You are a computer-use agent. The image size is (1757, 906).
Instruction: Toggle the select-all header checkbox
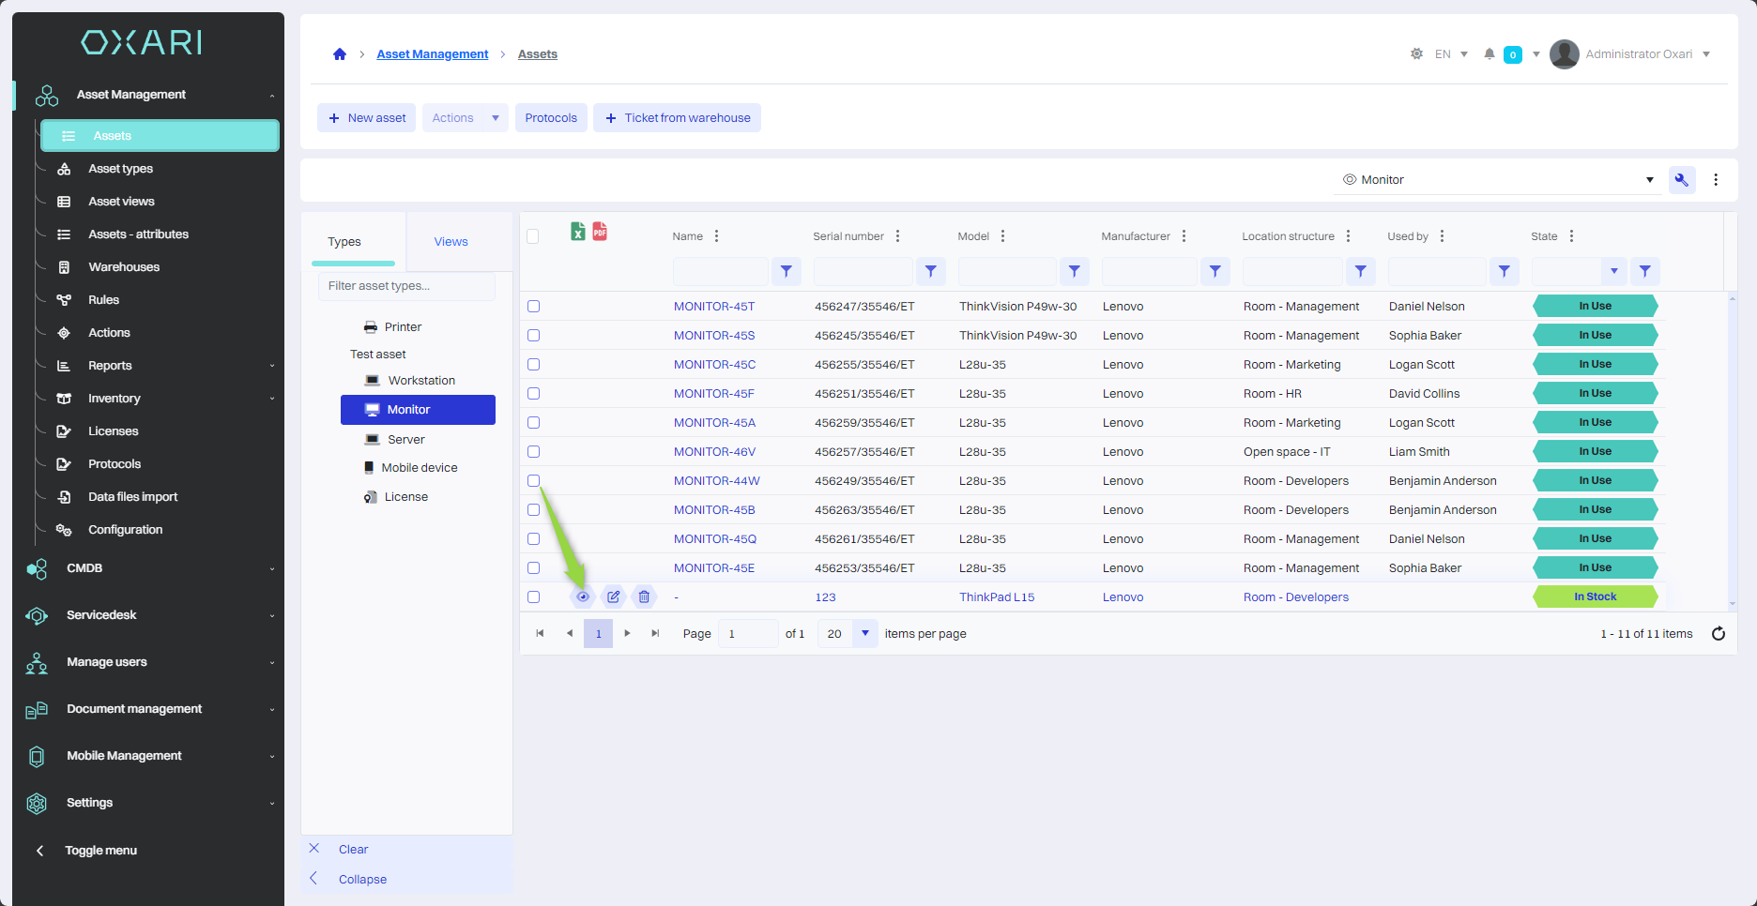pos(533,236)
